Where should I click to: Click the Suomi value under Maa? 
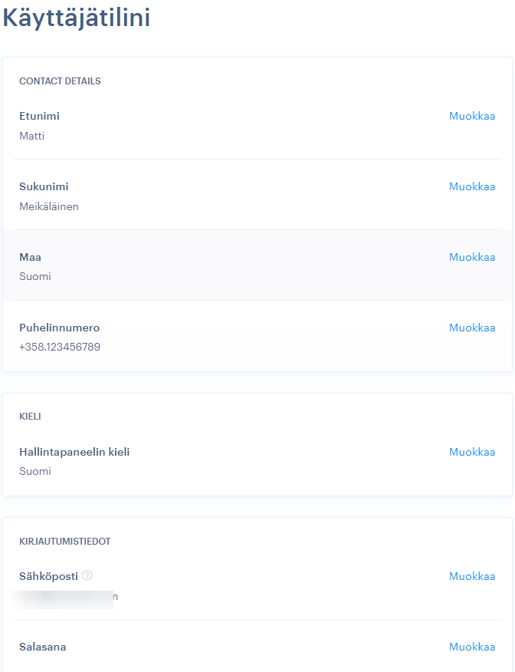[35, 276]
